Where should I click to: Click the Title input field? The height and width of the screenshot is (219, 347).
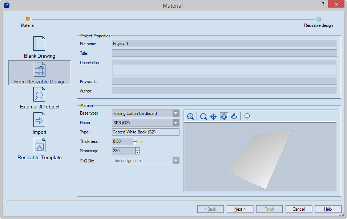224,53
